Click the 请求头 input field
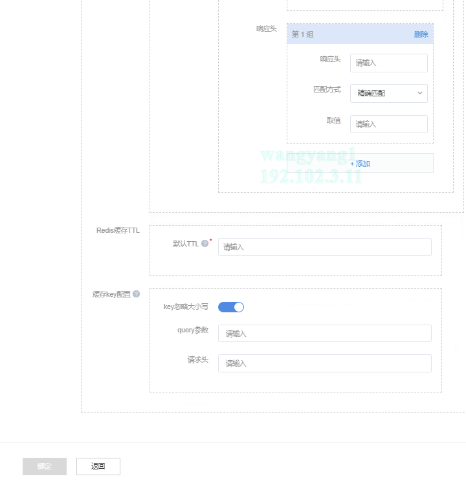Screen dimensions: 466x483 pos(324,363)
